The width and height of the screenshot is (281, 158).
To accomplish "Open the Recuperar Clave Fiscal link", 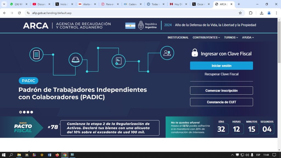I will point(221,74).
